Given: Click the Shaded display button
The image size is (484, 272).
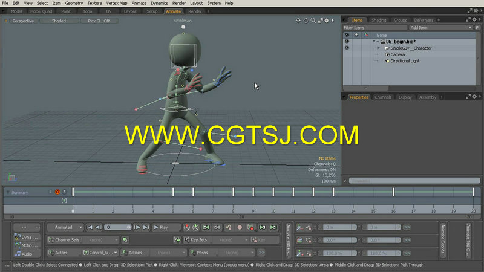Looking at the screenshot, I should [x=59, y=21].
